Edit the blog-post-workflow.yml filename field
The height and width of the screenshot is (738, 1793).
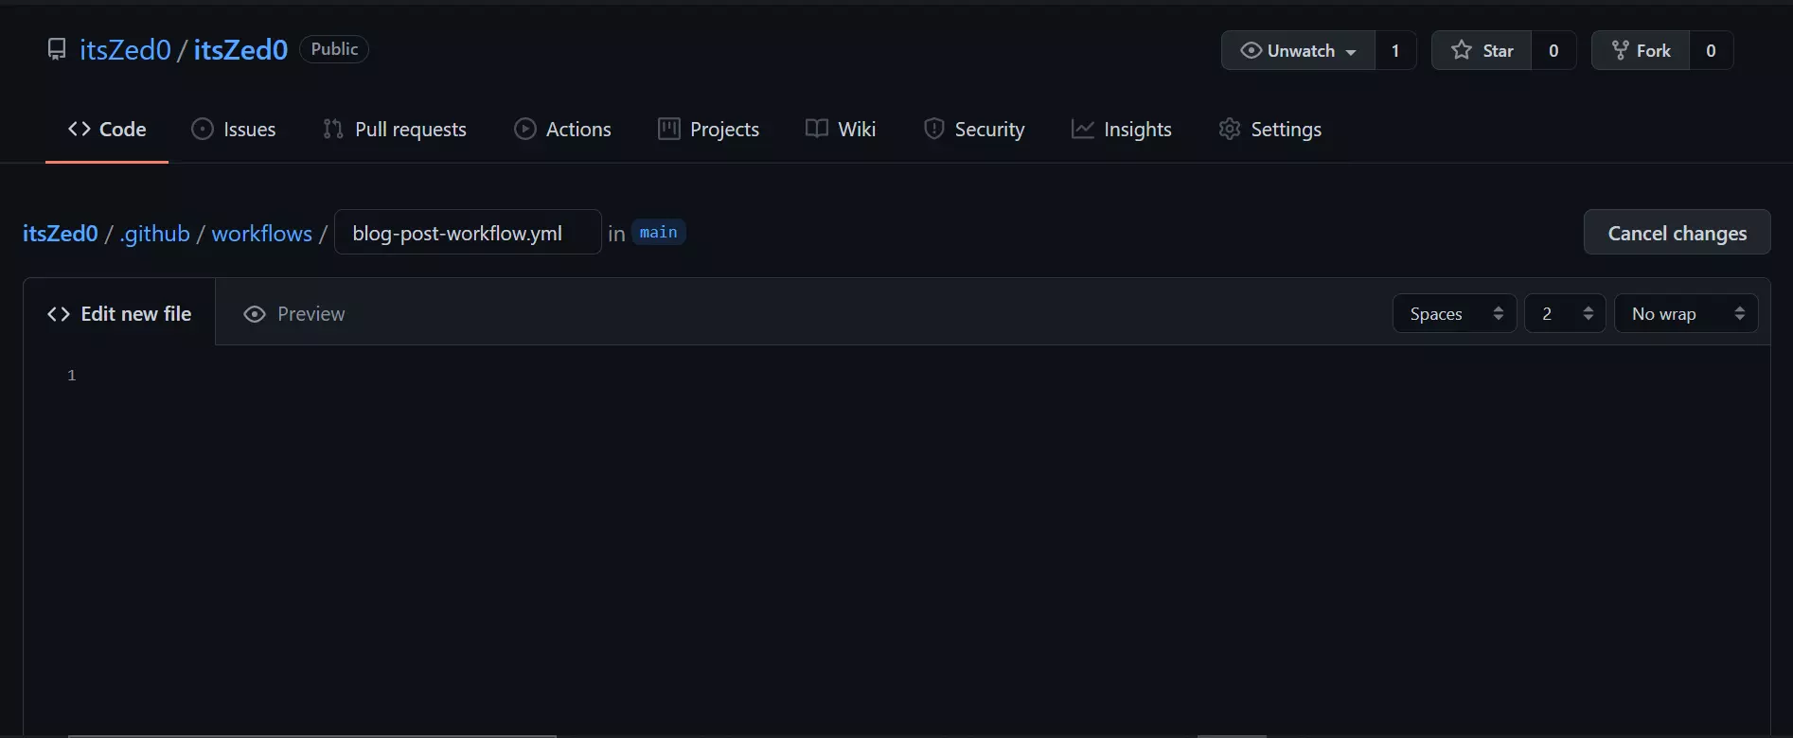point(468,233)
